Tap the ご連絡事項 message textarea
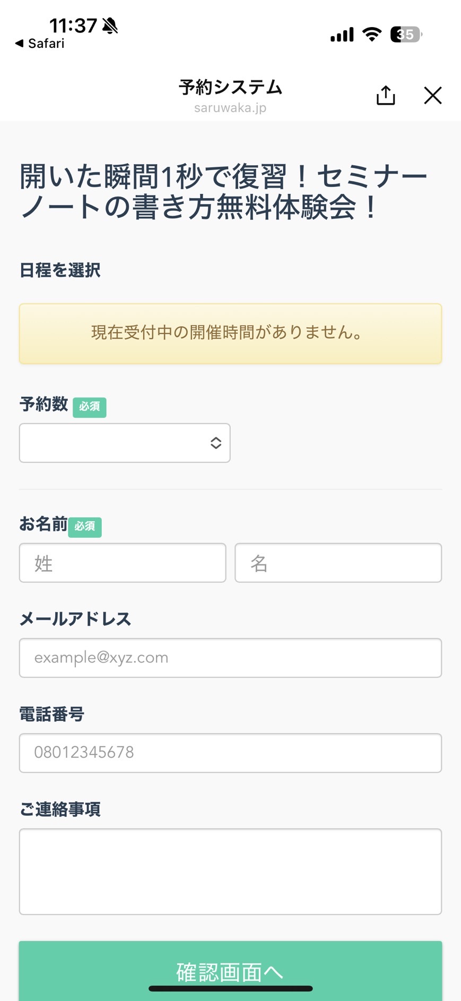The height and width of the screenshot is (1001, 461). [x=230, y=871]
